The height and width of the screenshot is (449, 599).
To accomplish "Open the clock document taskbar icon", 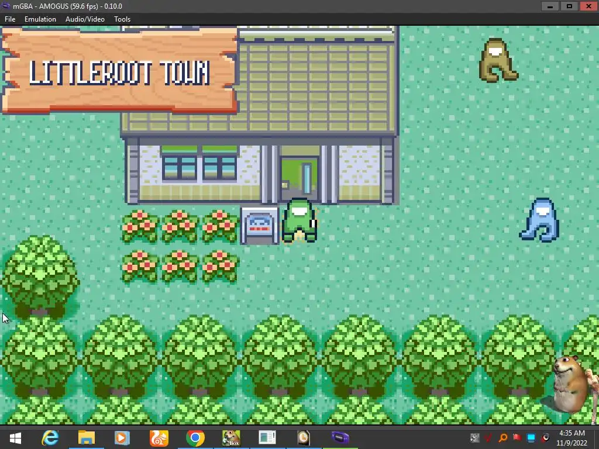I will [304, 438].
